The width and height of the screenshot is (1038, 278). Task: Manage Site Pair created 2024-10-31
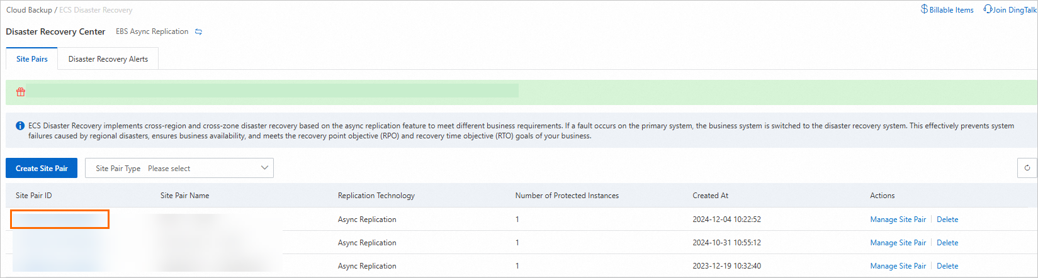(x=898, y=243)
